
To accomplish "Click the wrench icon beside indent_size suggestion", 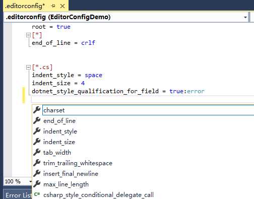I will [37, 142].
